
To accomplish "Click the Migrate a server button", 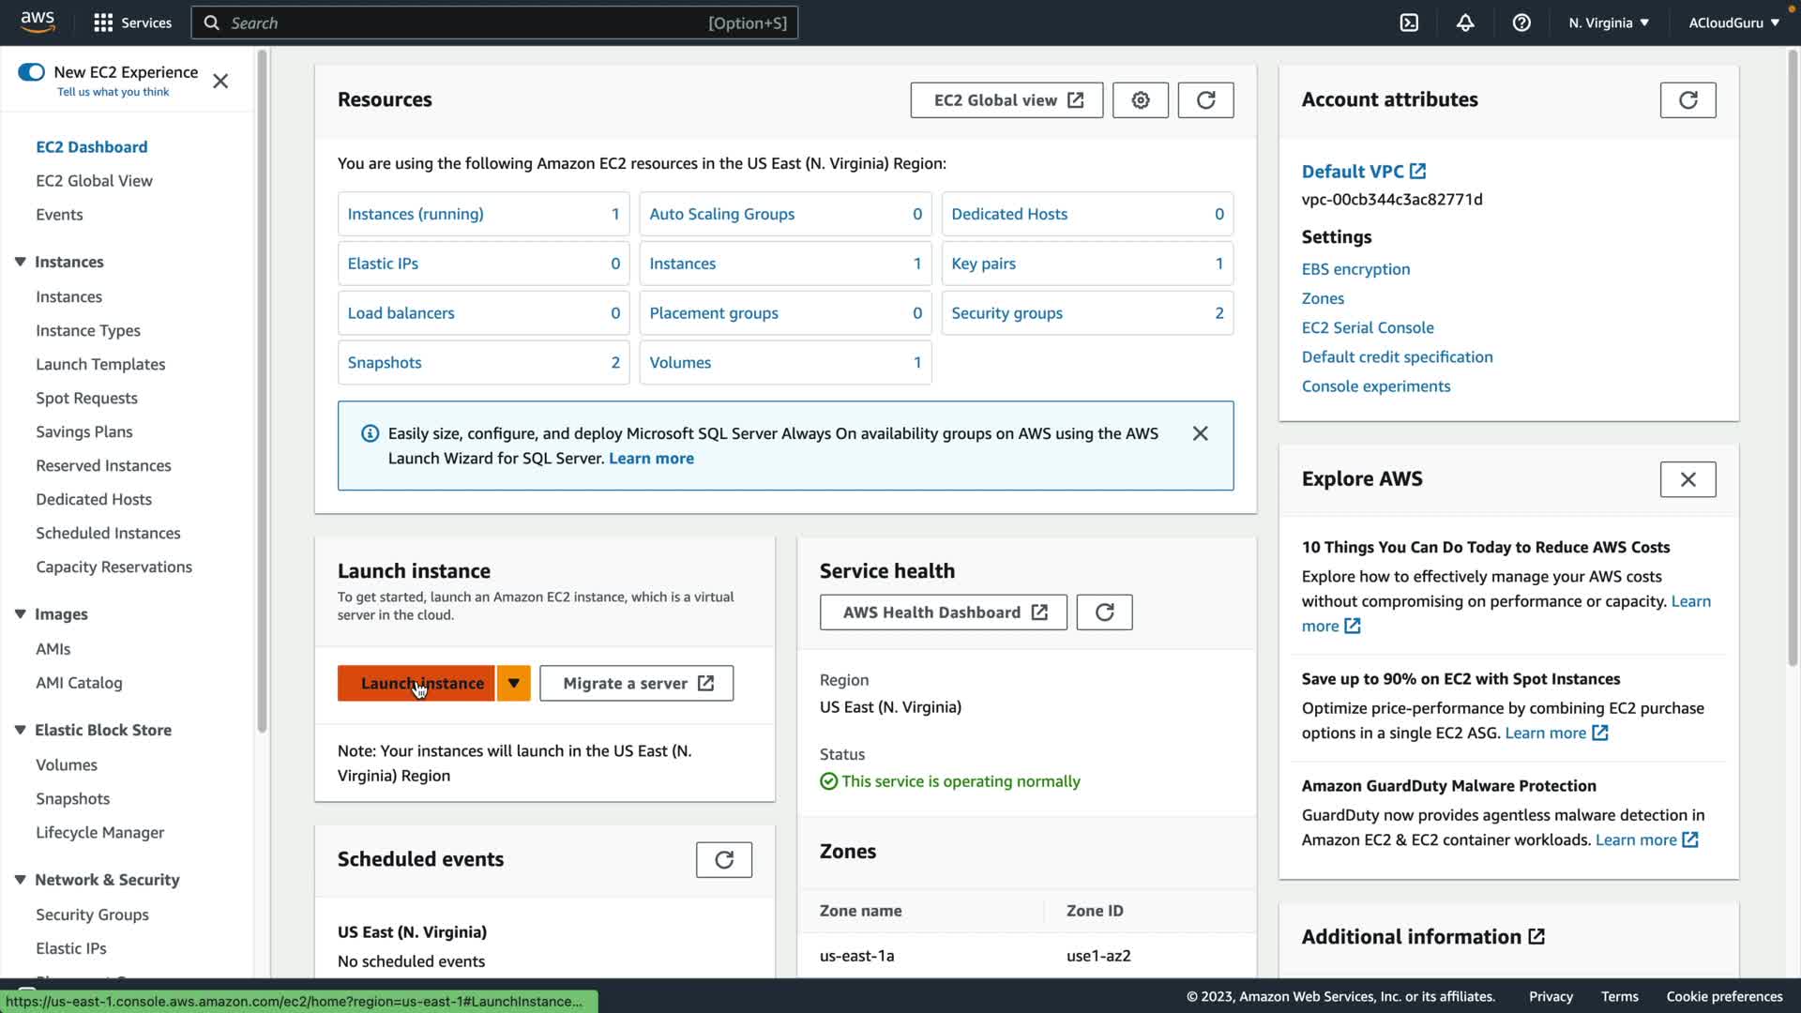I will click(x=636, y=683).
